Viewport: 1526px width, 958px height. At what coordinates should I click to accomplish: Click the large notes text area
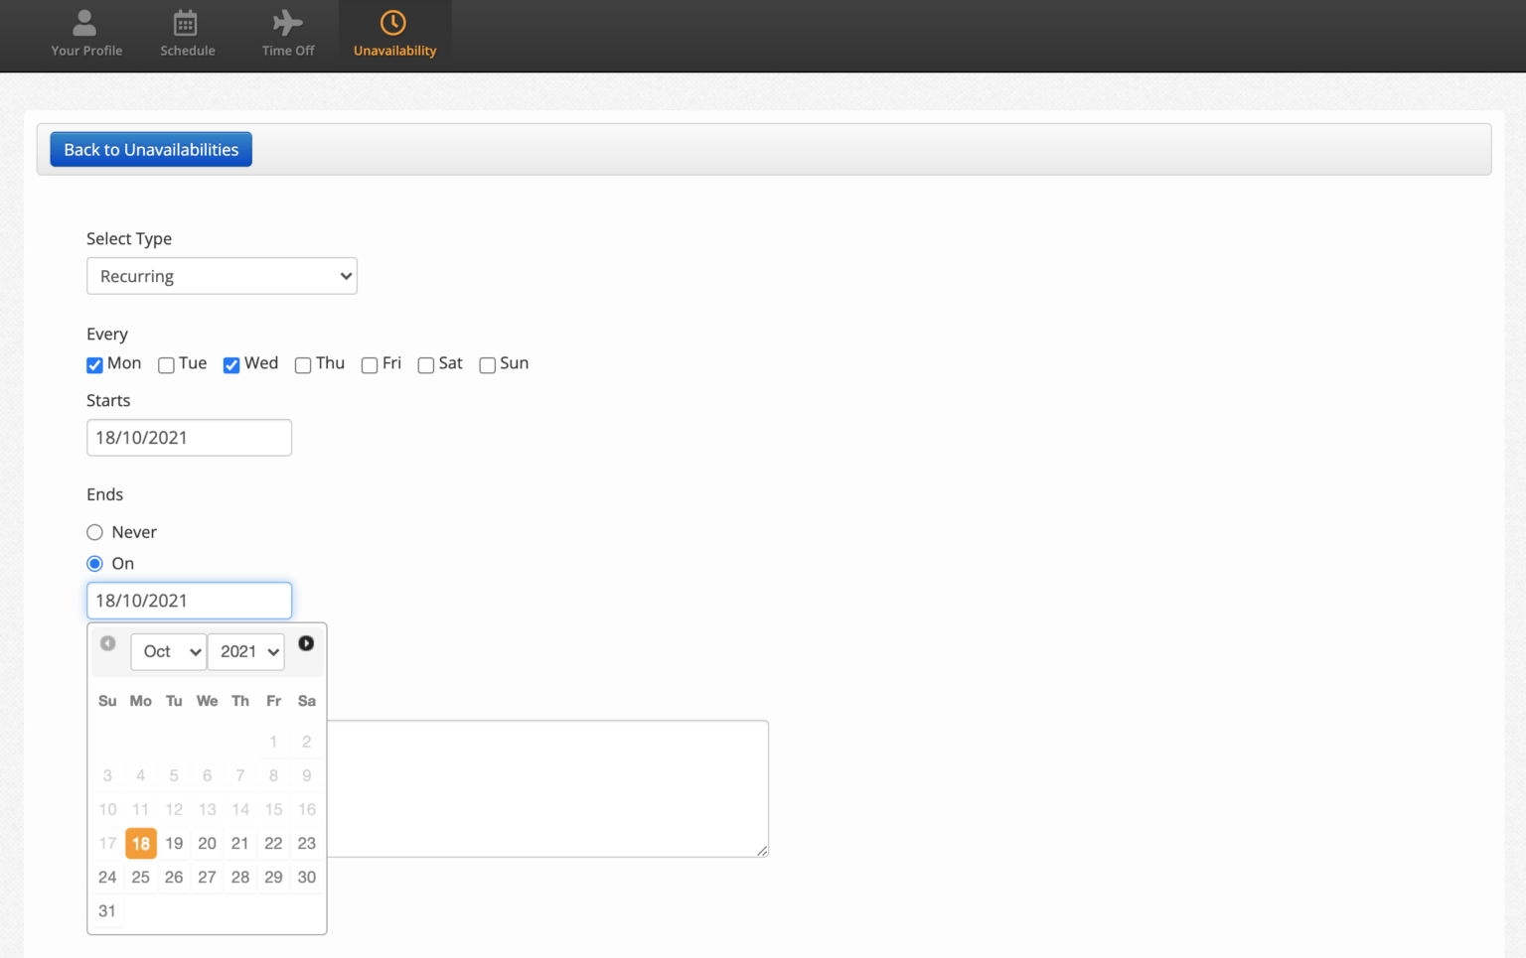(x=548, y=788)
